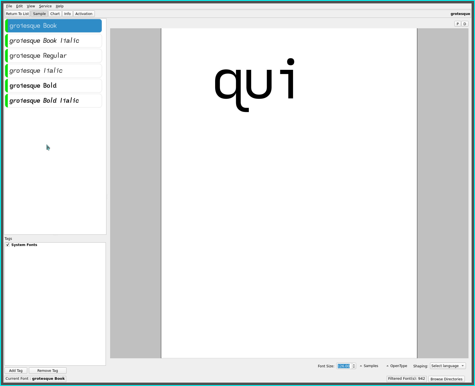Switch to the Info tab
This screenshot has width=475, height=386.
pos(67,14)
